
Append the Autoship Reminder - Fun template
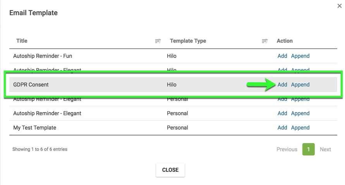[x=300, y=56]
